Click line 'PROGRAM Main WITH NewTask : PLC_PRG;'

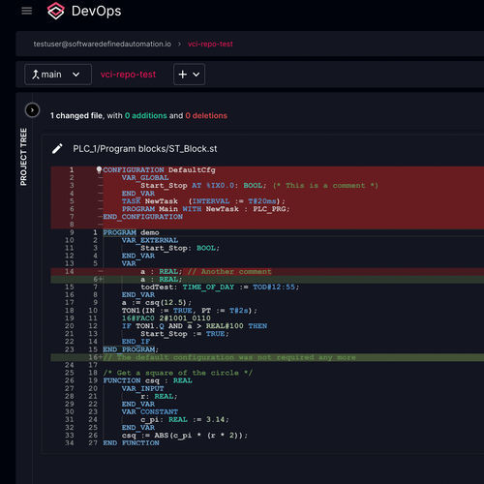(206, 209)
